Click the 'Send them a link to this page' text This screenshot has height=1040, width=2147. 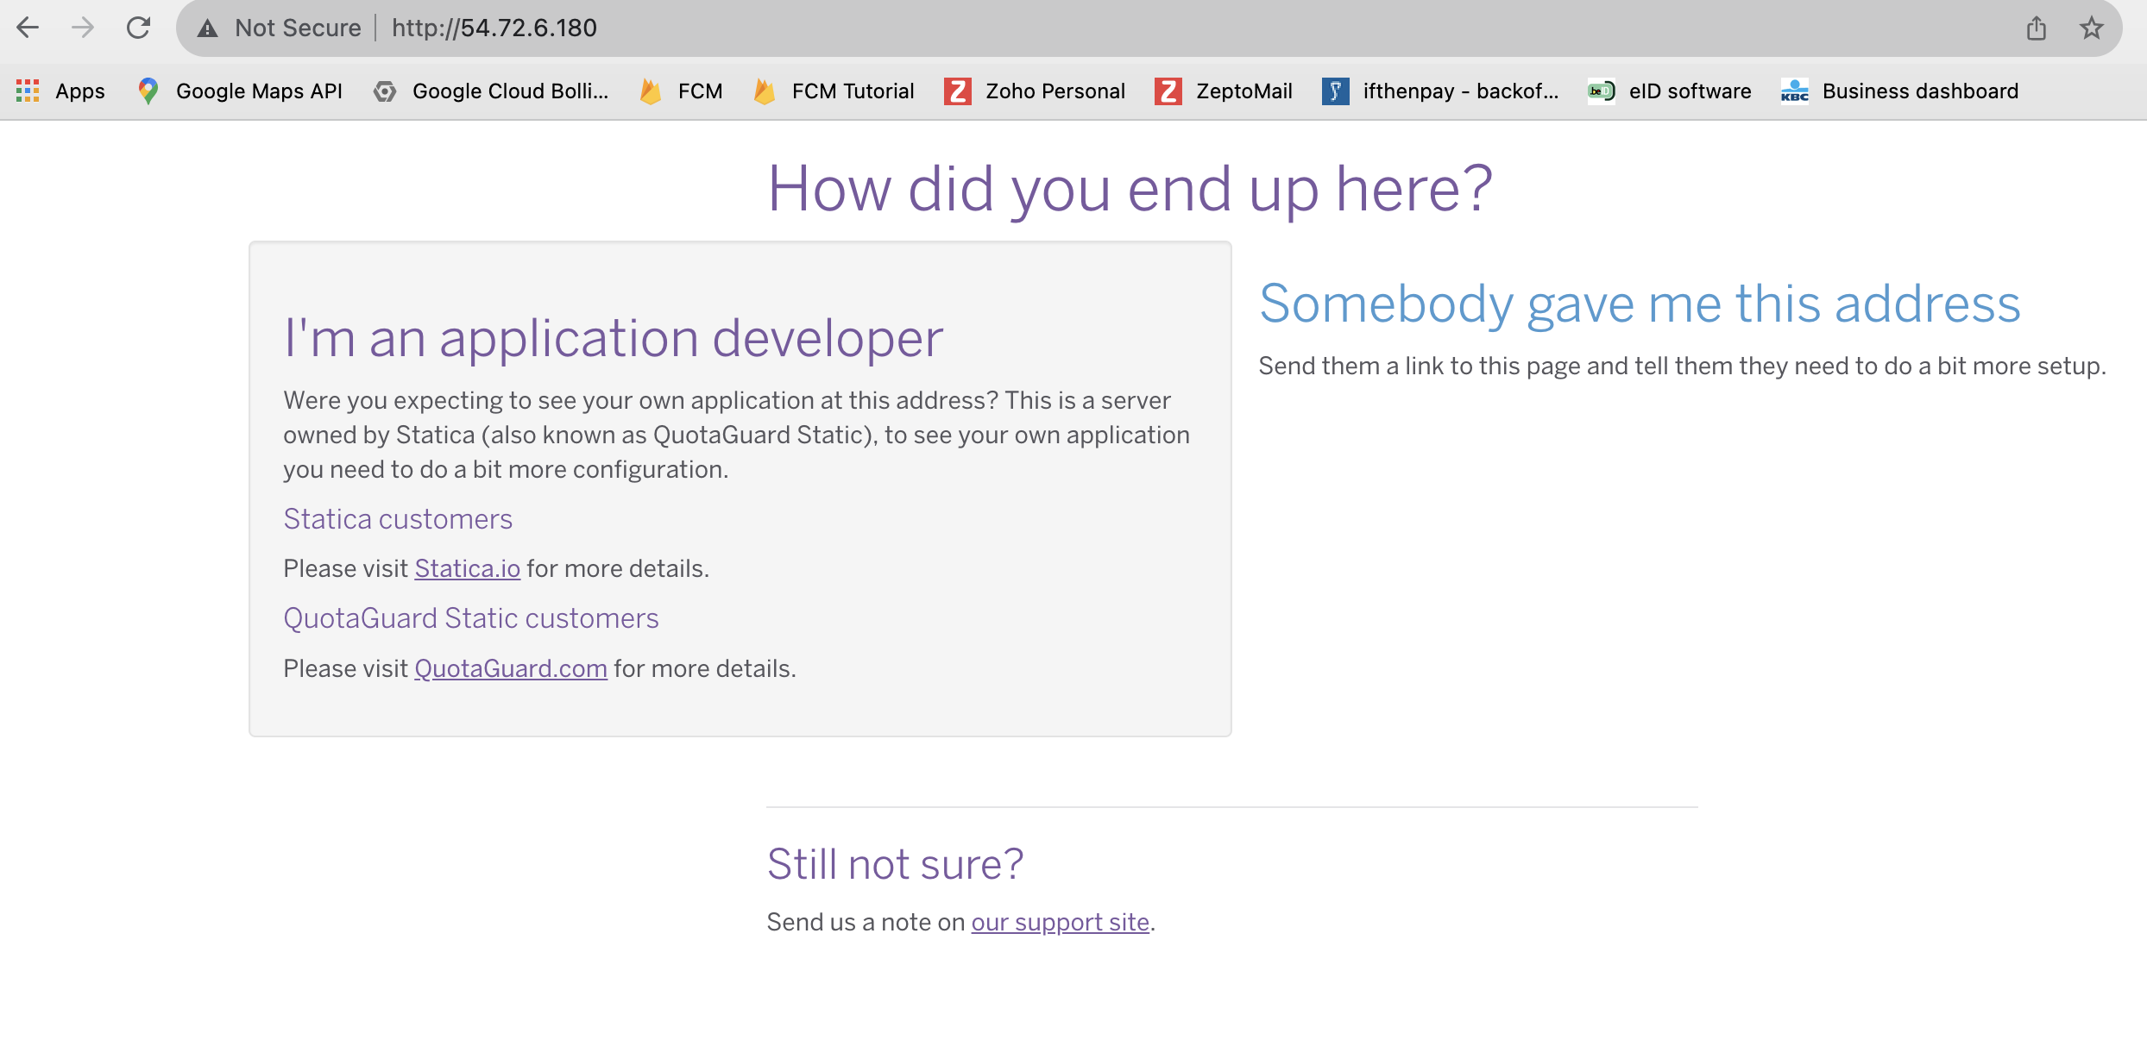tap(1683, 366)
